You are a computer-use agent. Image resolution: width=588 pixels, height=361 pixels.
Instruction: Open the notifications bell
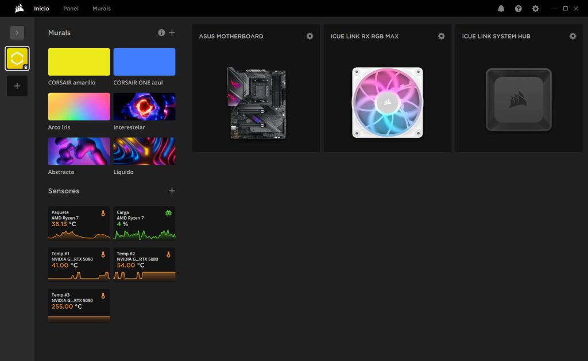click(x=501, y=9)
